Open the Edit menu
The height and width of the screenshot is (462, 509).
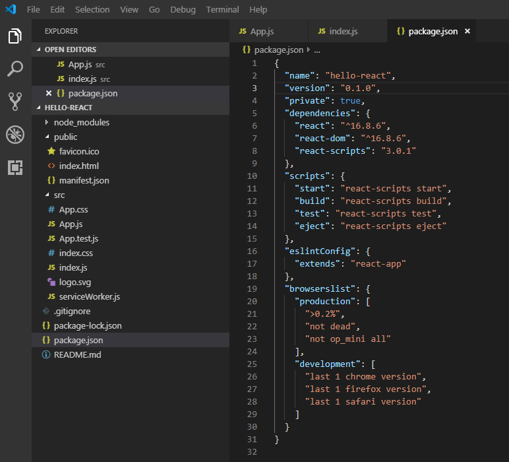57,10
